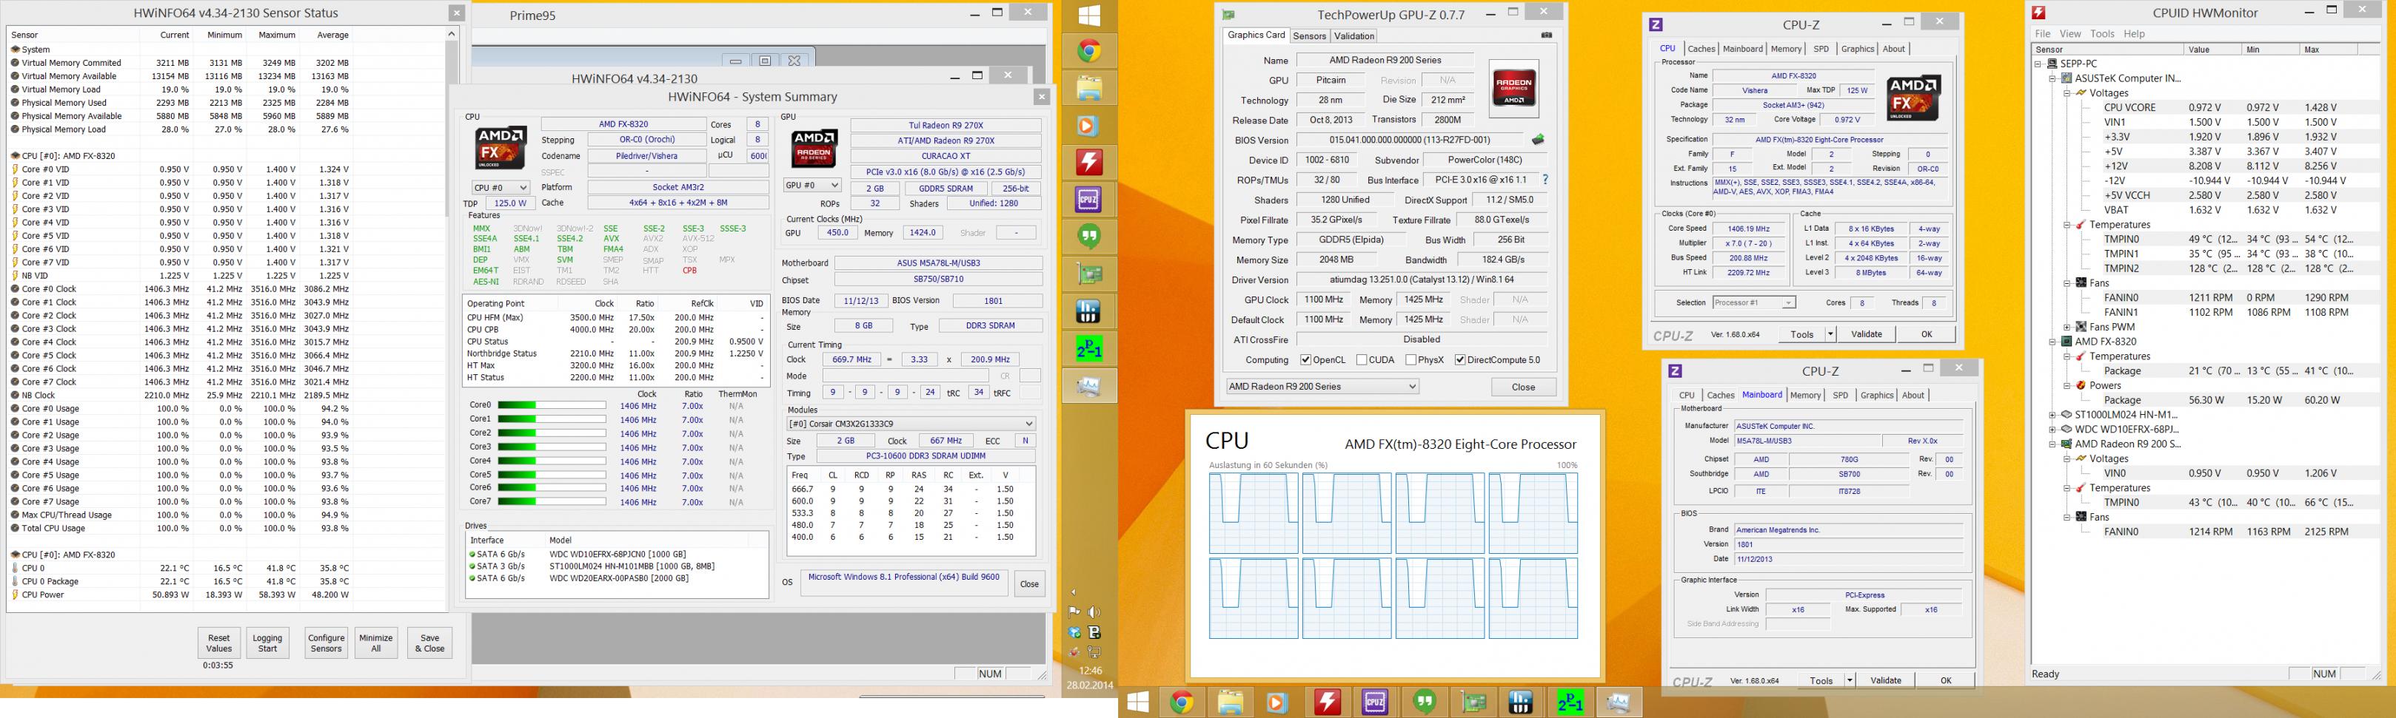Click the HWiNFO icon on vertical taskbar
The height and width of the screenshot is (718, 2396).
1089,311
